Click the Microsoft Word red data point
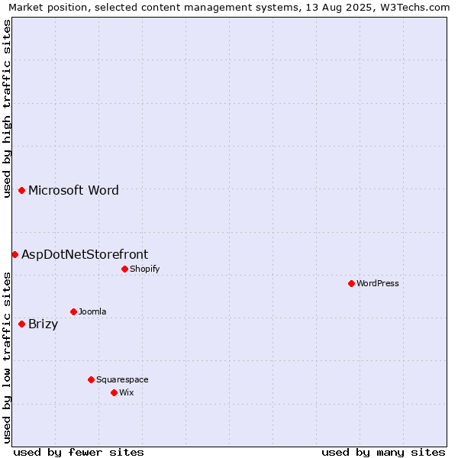This screenshot has width=458, height=458. click(x=21, y=190)
